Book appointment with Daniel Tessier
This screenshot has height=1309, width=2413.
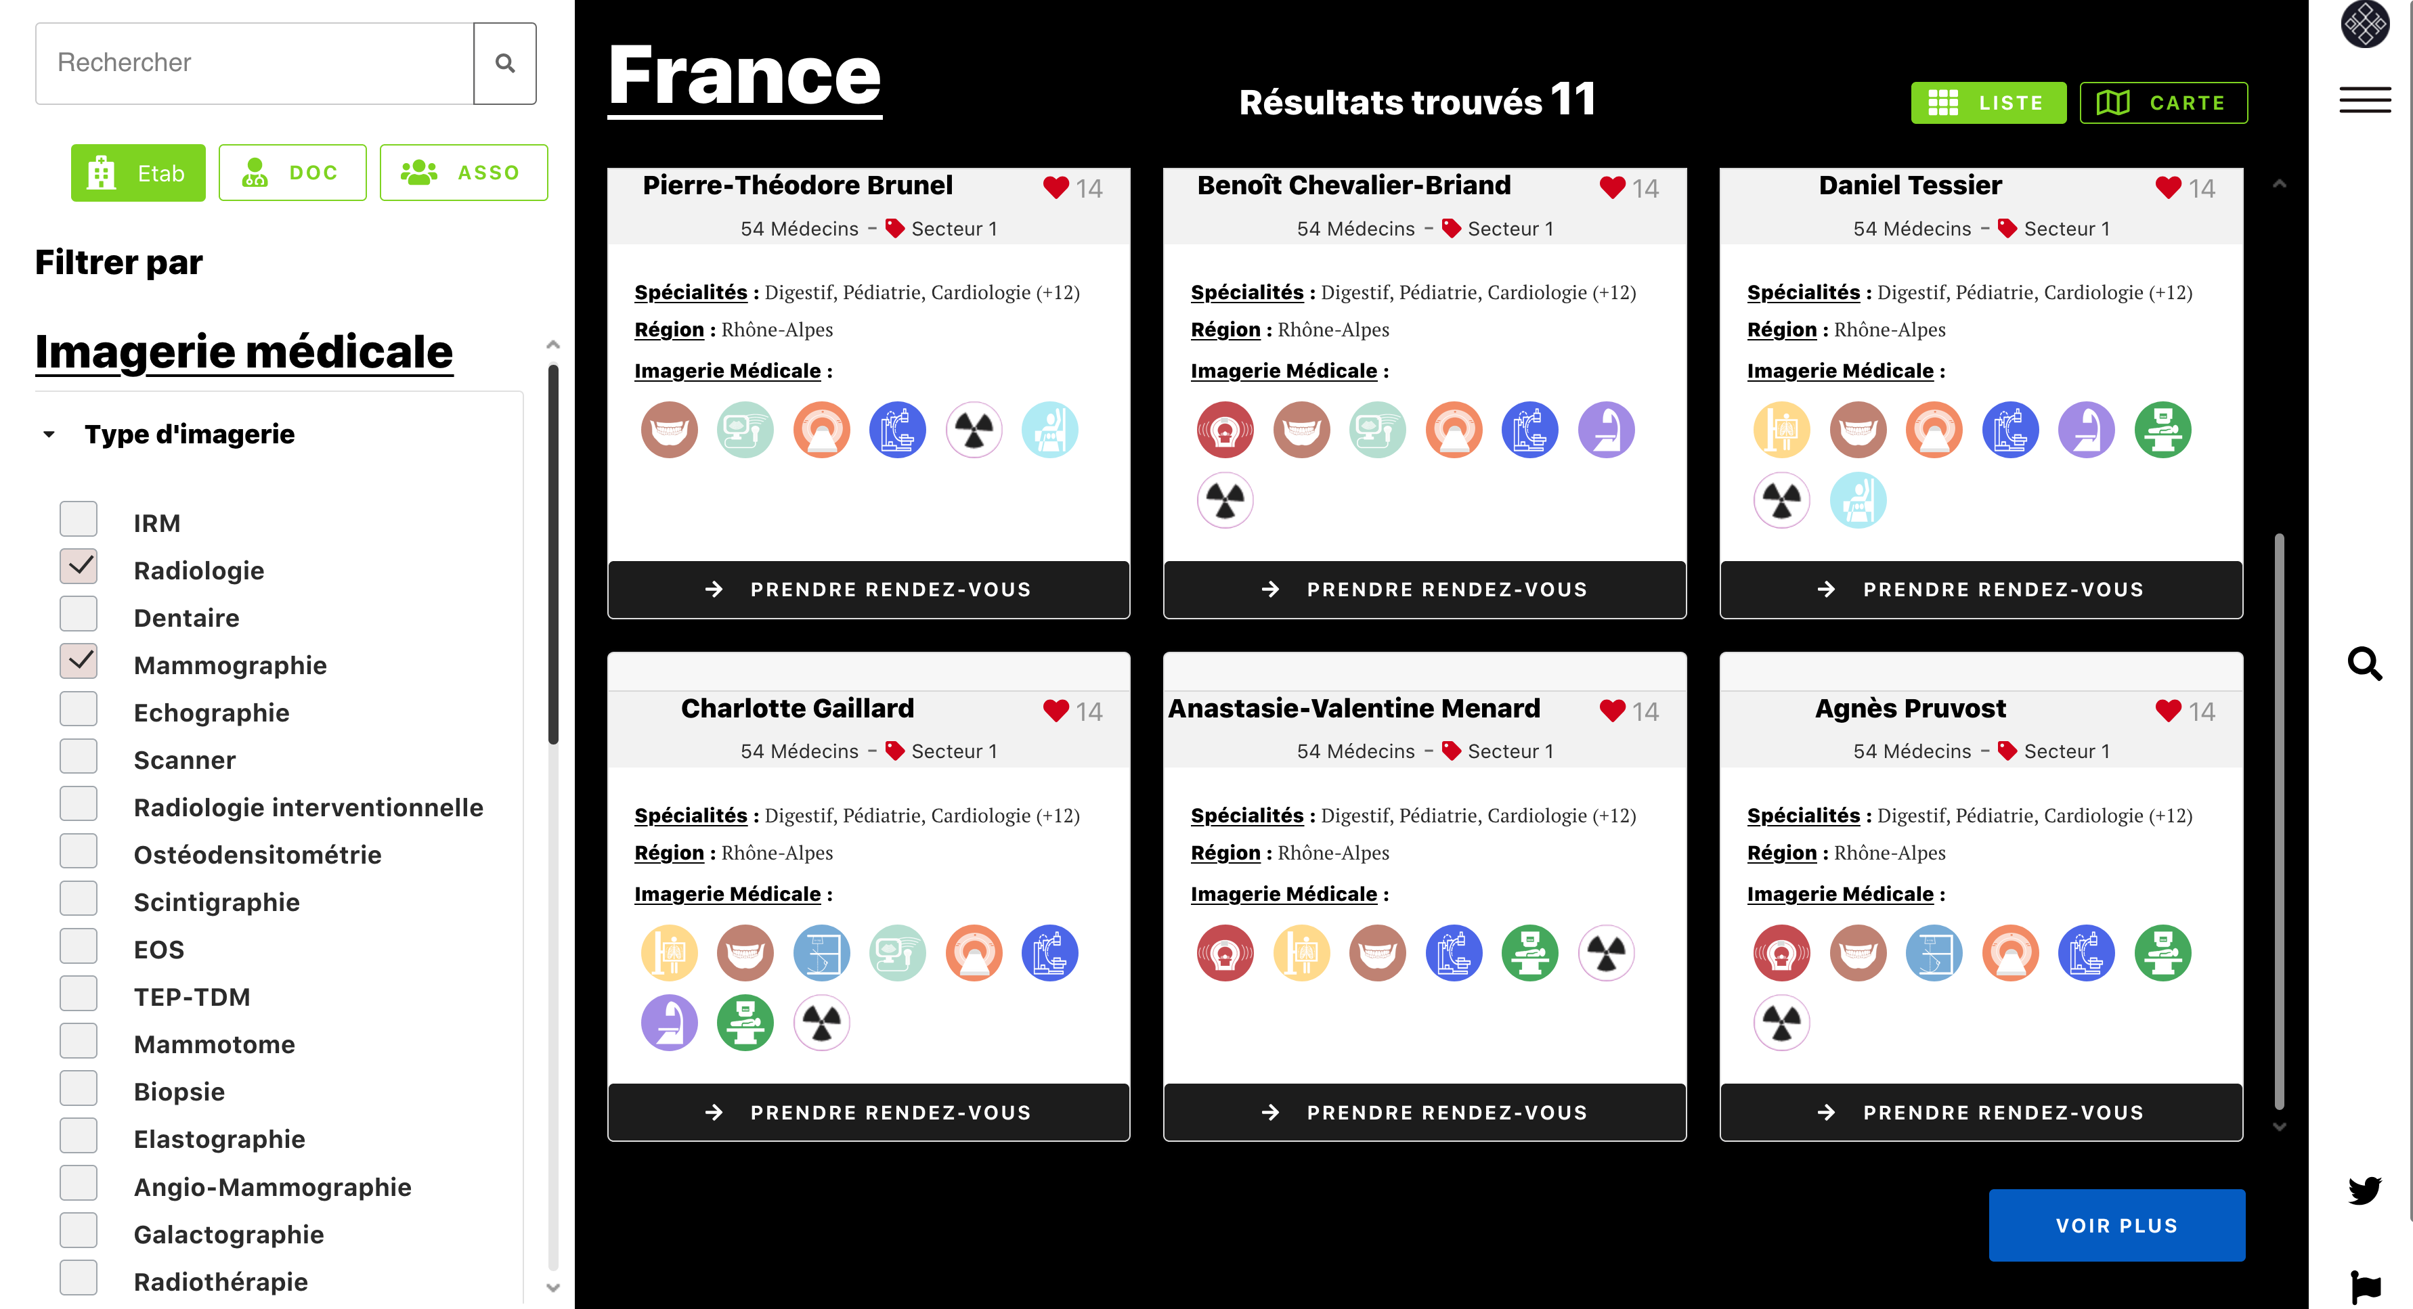(1980, 589)
